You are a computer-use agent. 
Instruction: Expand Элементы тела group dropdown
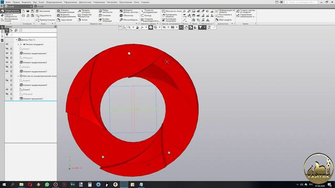coord(137,23)
